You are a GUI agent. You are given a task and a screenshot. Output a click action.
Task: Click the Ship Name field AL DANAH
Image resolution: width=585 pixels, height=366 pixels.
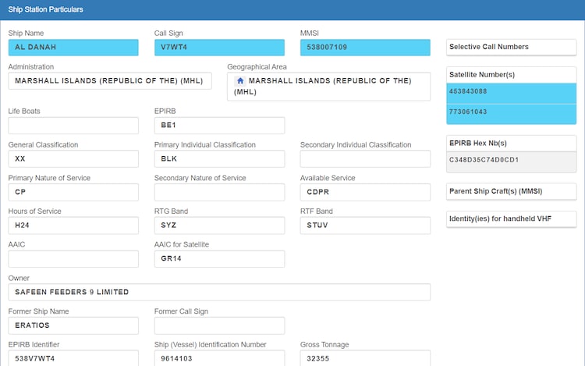click(73, 48)
